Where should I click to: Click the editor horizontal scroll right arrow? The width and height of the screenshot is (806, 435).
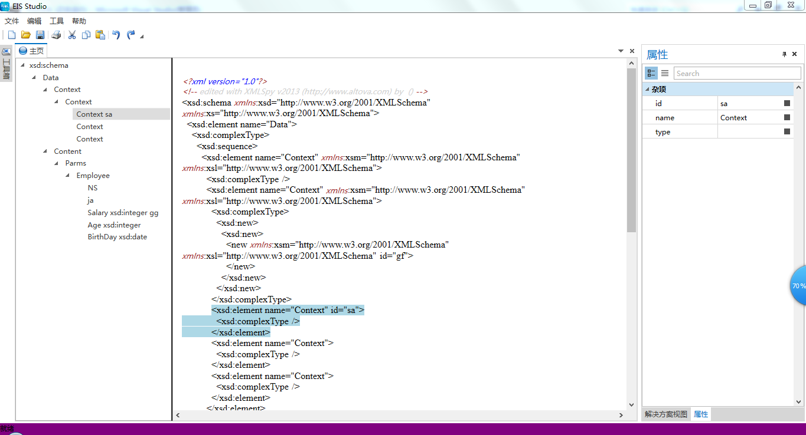point(621,416)
